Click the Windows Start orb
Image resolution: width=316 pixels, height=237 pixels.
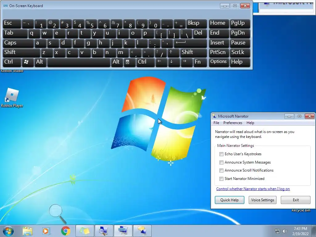pos(8,231)
